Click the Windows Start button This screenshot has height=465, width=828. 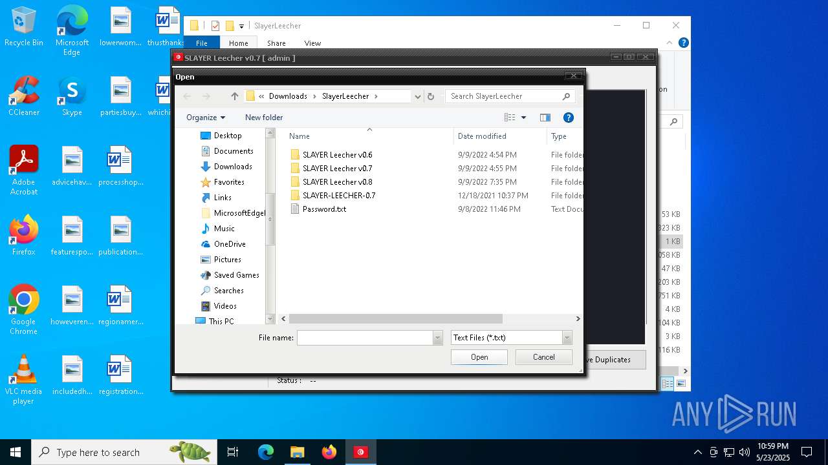(x=15, y=452)
